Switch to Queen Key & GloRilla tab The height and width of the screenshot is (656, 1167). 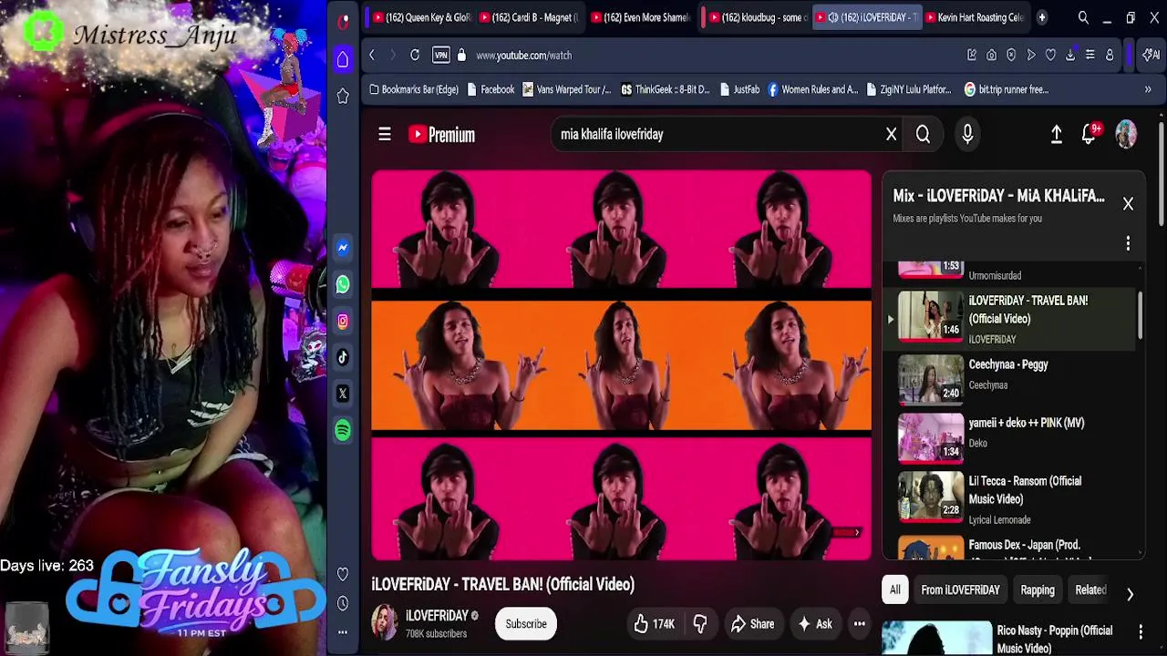point(421,17)
